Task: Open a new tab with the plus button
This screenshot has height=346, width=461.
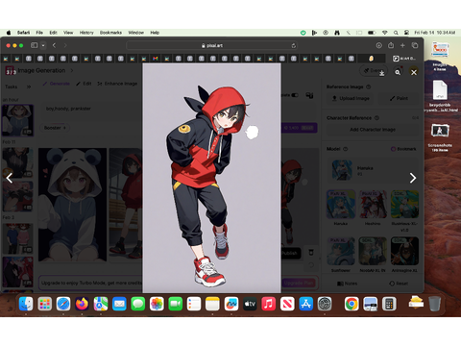Action: pos(402,45)
